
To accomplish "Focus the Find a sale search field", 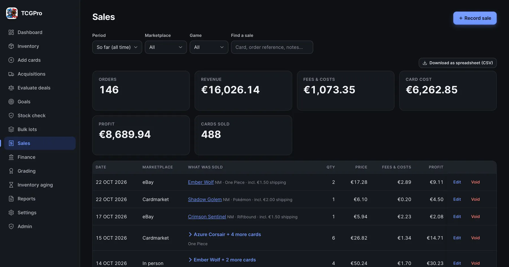I will pos(272,47).
